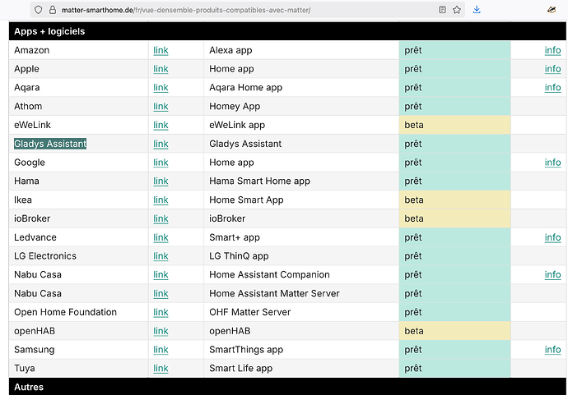Screen dimensions: 568x395
Task: Show info for Ledvance Smart+ app
Action: [552, 237]
